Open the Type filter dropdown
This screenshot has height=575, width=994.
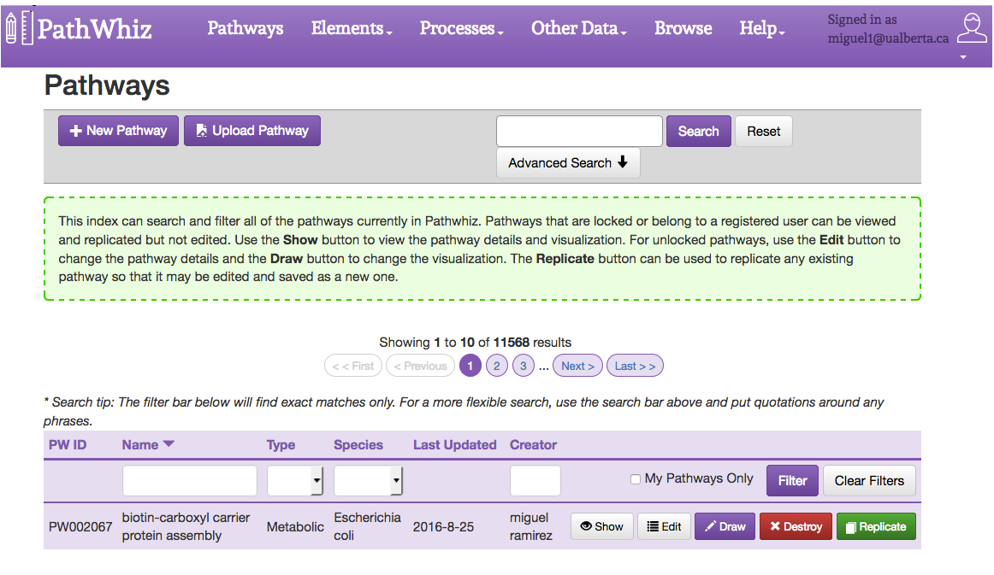pyautogui.click(x=295, y=481)
